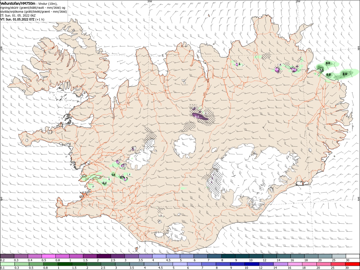Click the 0.8 precipitation value off the east coast

coord(328,75)
